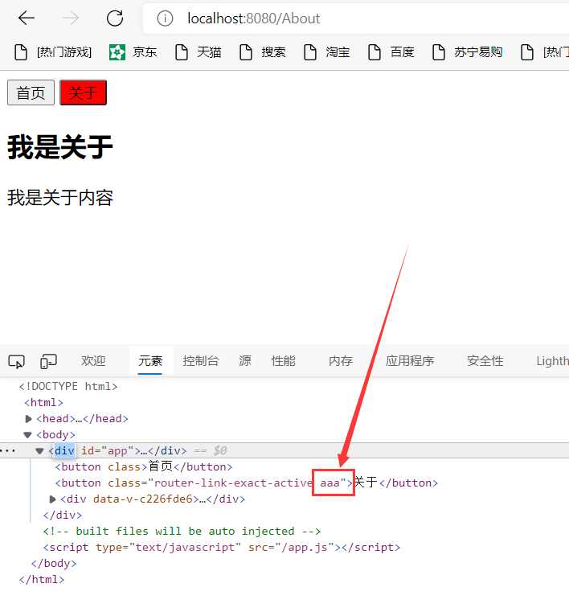Screen dimensions: 569x612
Task: Open the 淘宝 bookmark
Action: pyautogui.click(x=327, y=52)
